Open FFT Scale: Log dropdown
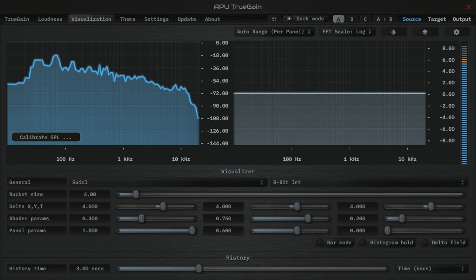The image size is (476, 280). point(347,32)
